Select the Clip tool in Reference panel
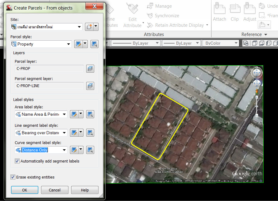The height and width of the screenshot is (201, 278). [235, 12]
